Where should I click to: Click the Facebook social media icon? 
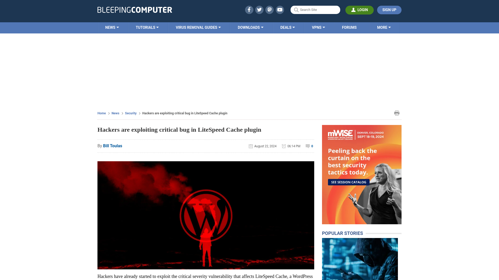249,10
